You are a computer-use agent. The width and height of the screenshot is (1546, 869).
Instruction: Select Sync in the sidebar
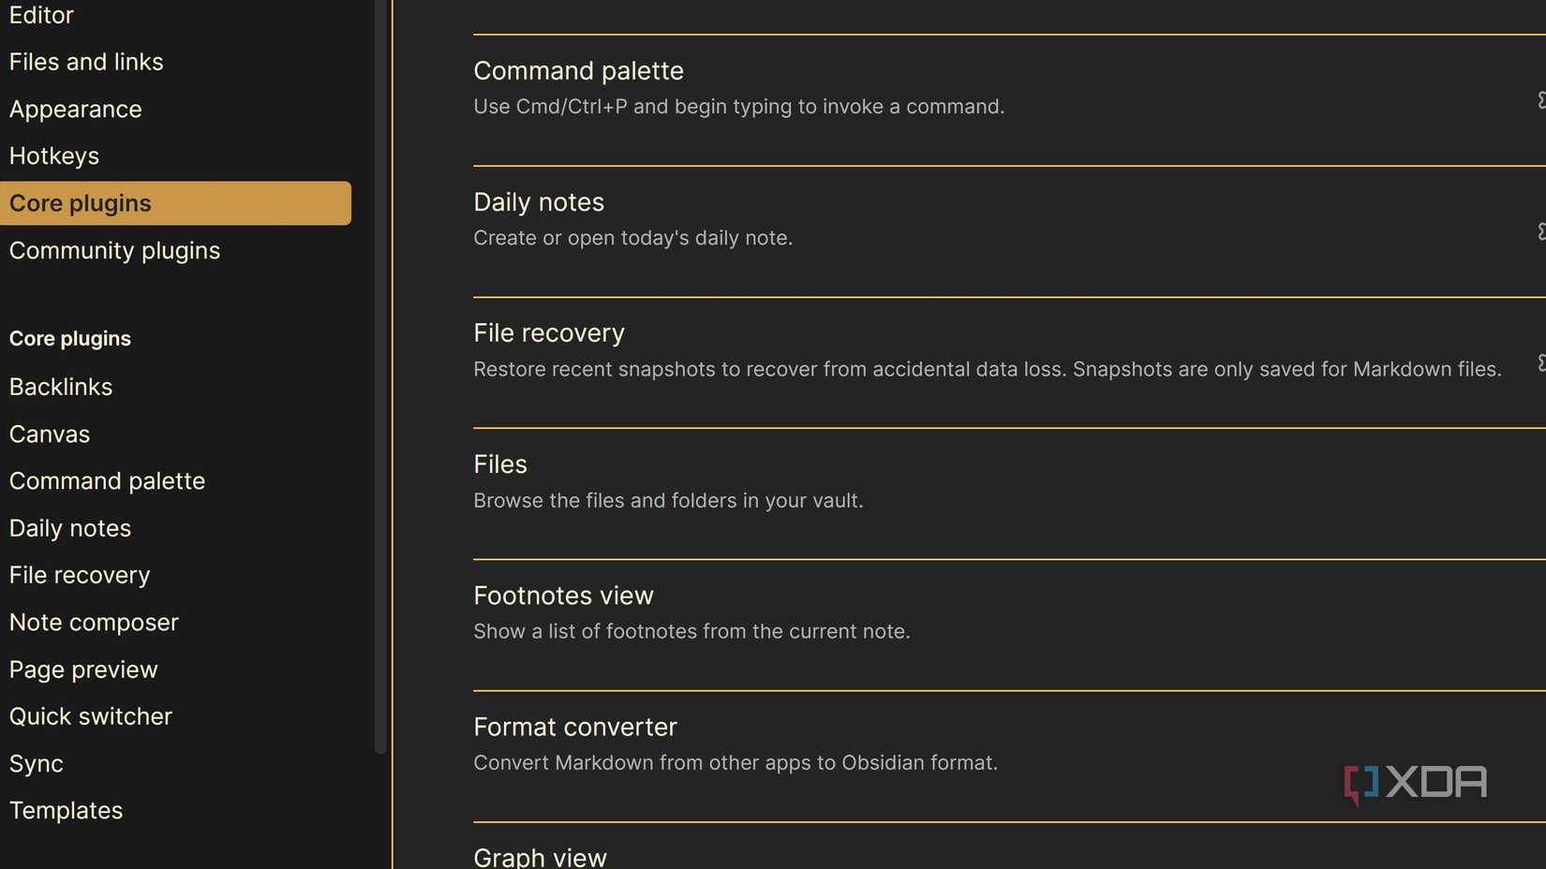(37, 764)
